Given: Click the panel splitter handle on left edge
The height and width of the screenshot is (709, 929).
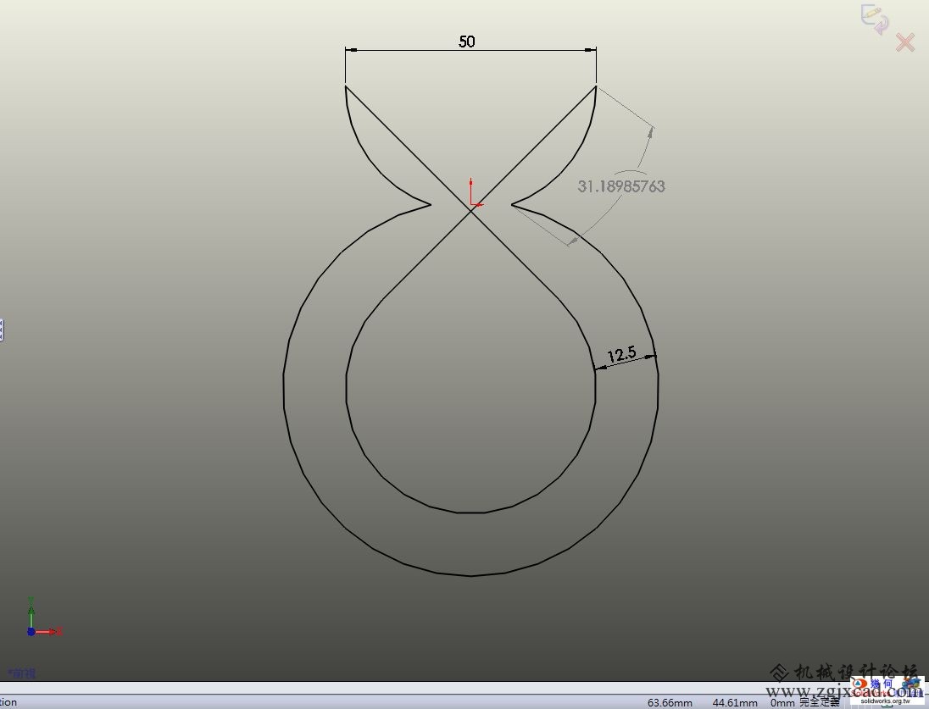Looking at the screenshot, I should 2,330.
